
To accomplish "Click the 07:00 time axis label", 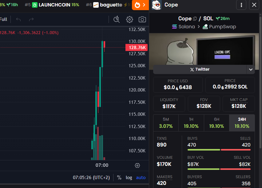I will [x=102, y=165].
